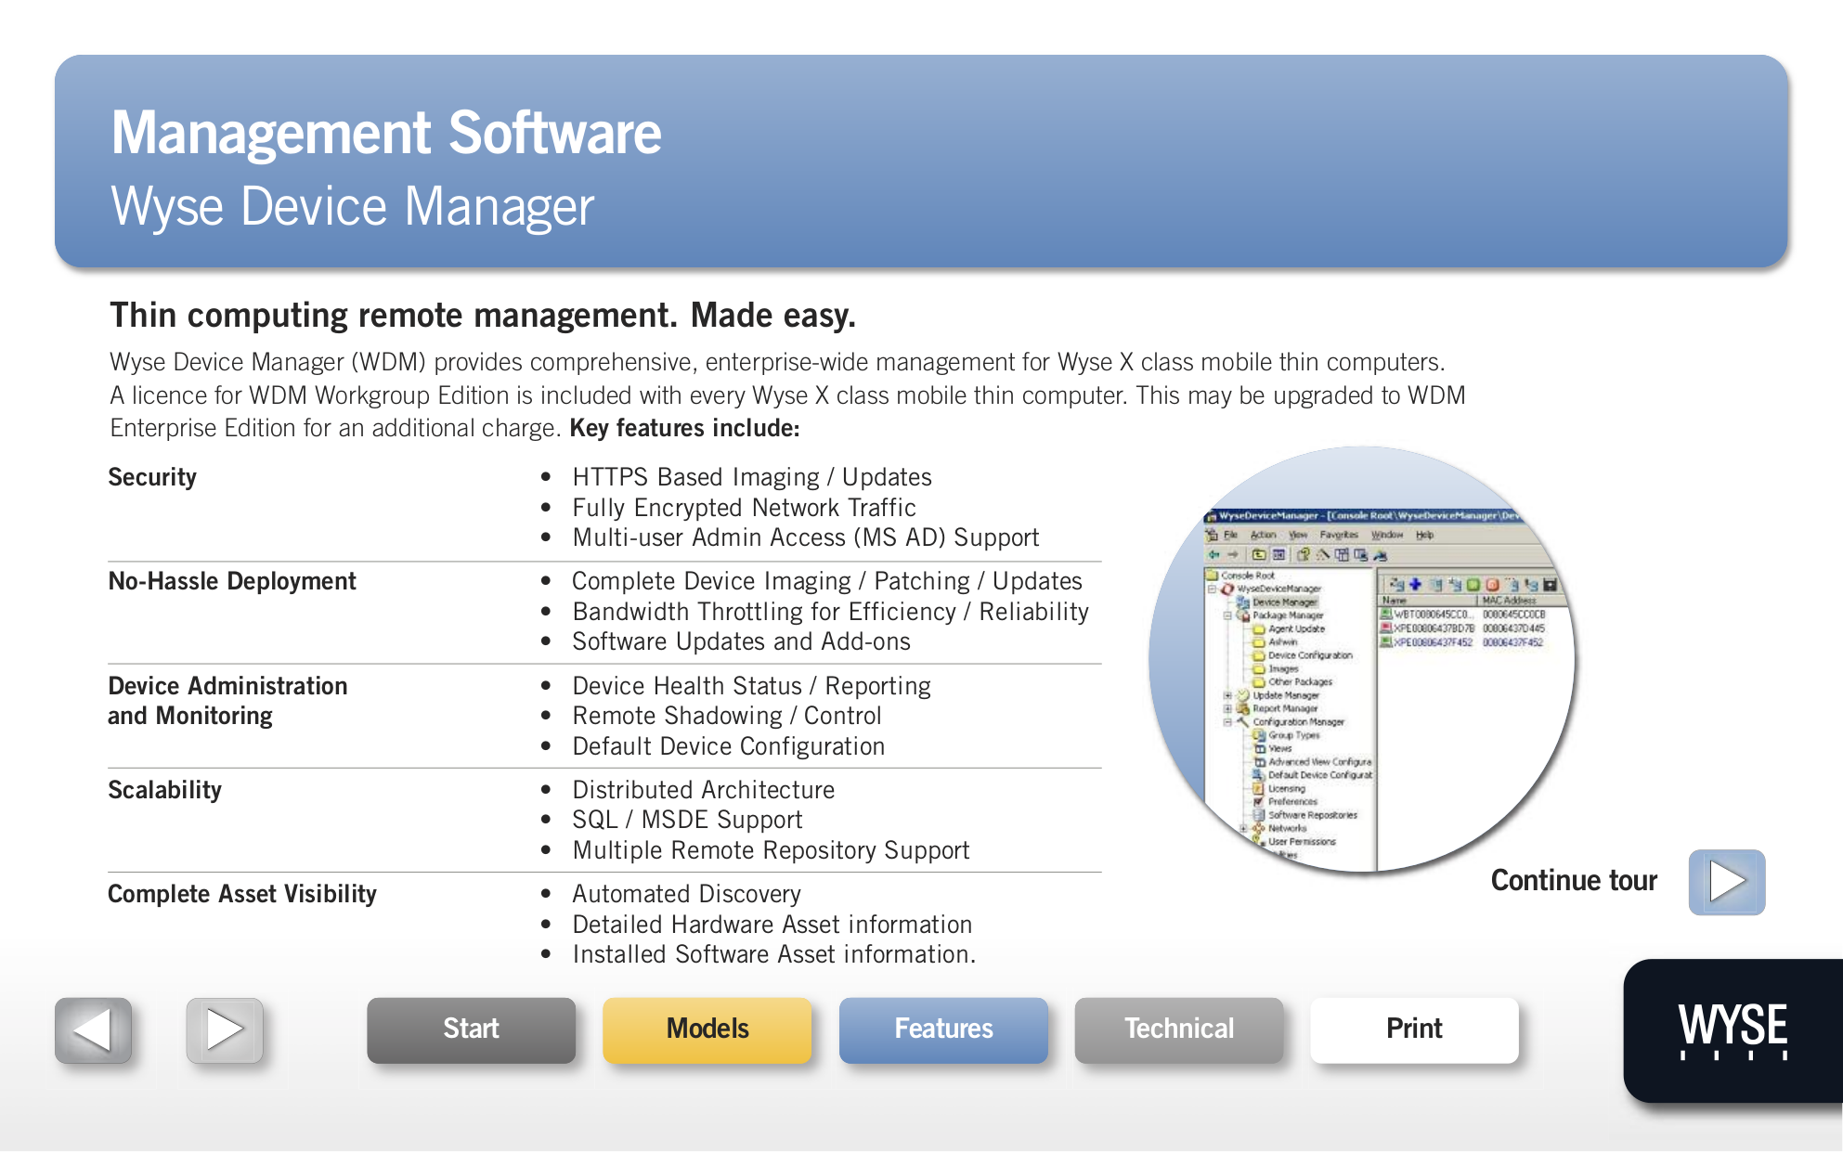Expand the Report Manager node

click(x=1227, y=708)
